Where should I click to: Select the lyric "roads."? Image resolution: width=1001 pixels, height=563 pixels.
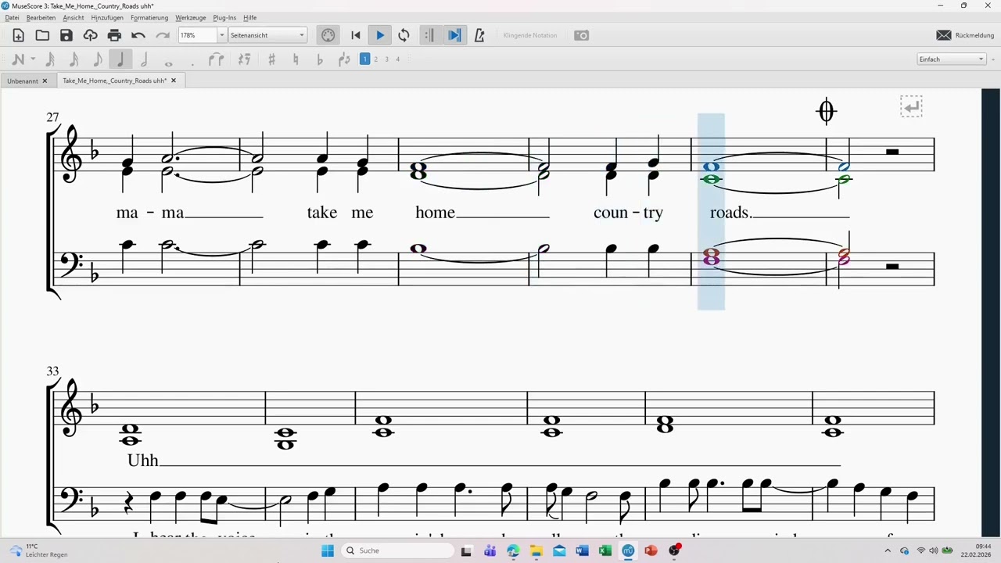pyautogui.click(x=731, y=213)
